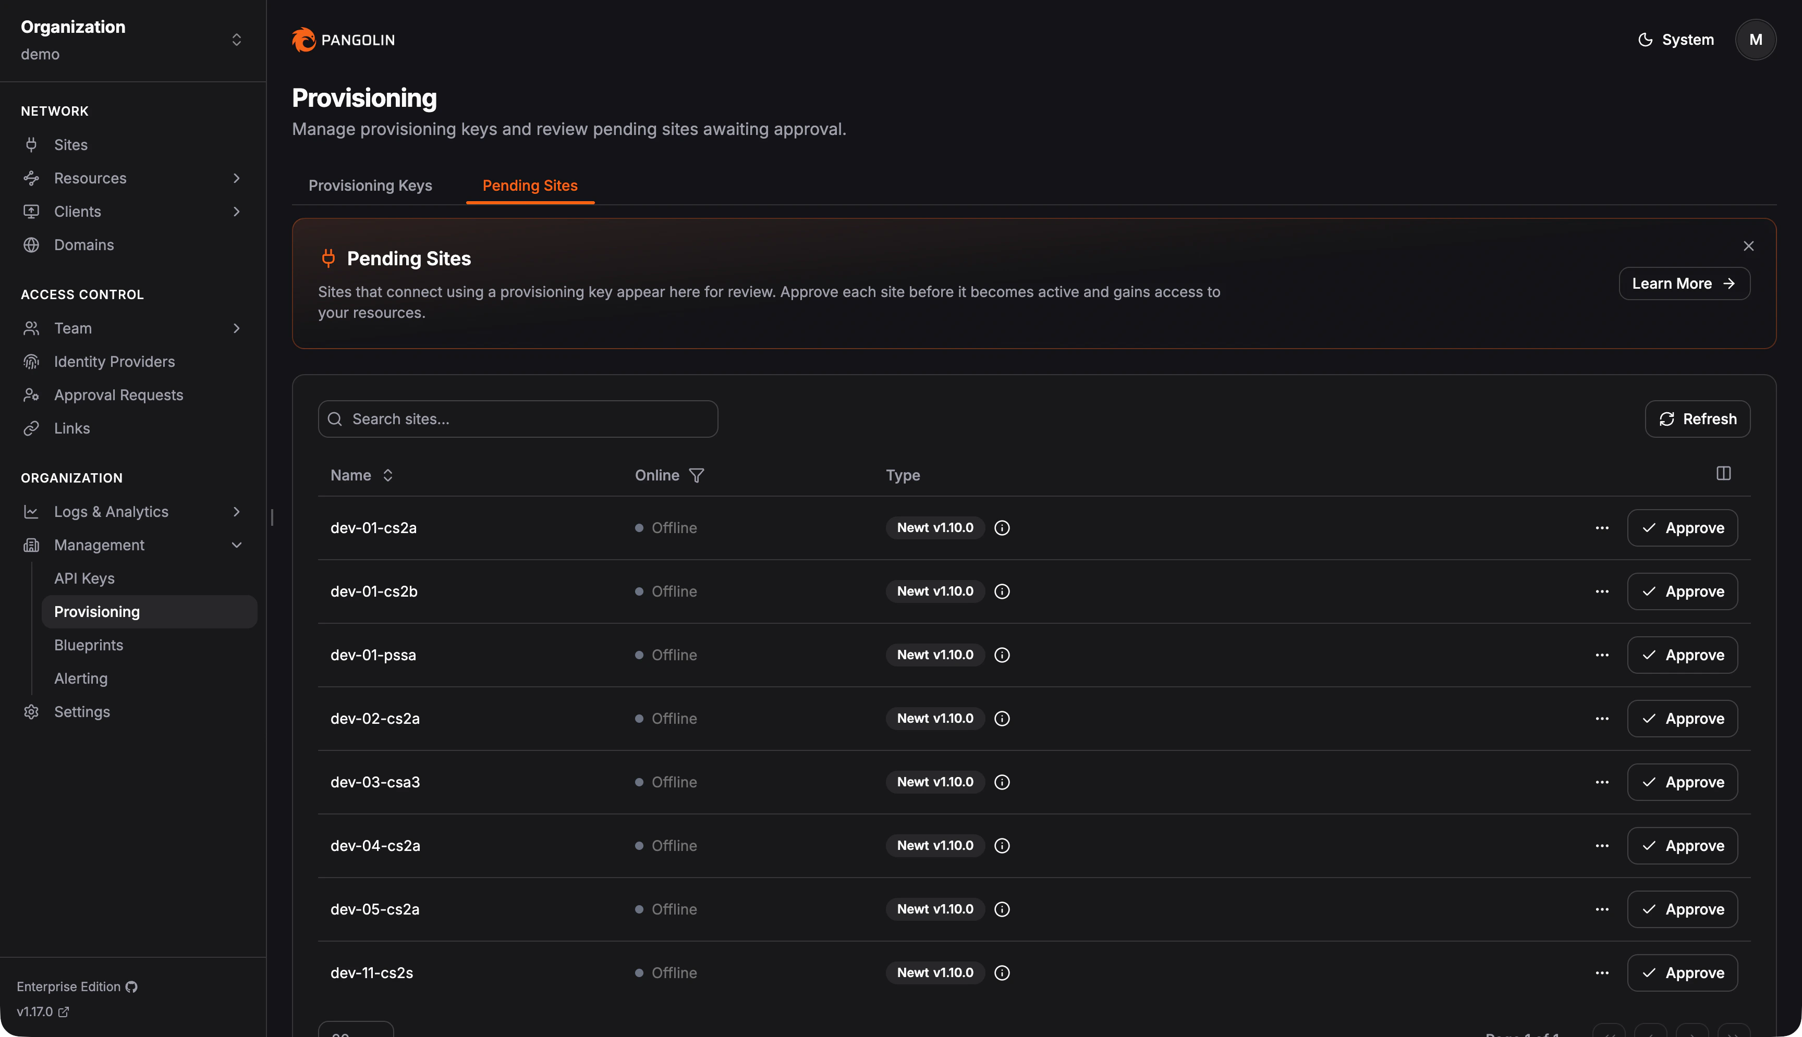Click the info icon next to dev-01-pssa type
1802x1037 pixels.
[x=1001, y=655]
